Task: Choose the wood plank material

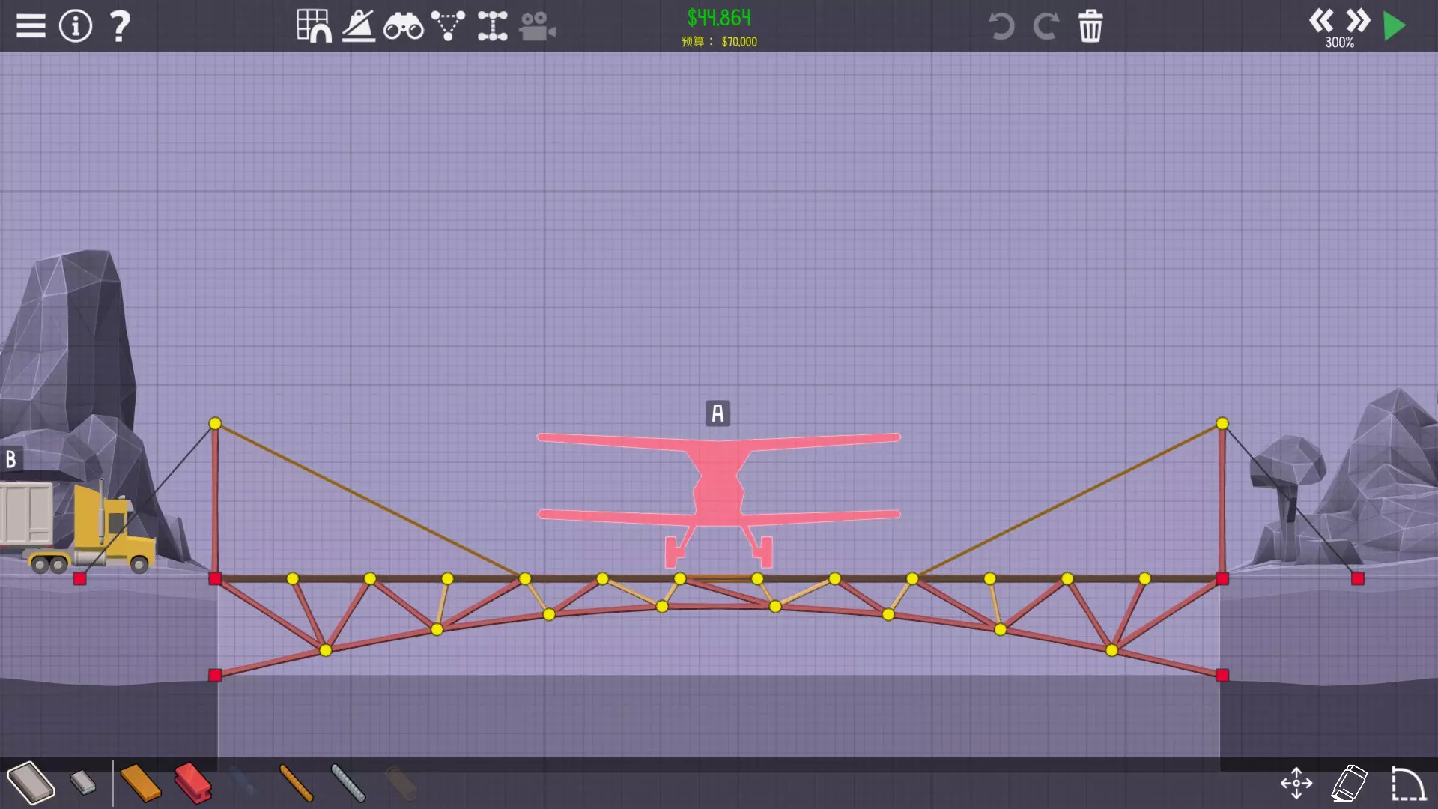Action: click(141, 783)
